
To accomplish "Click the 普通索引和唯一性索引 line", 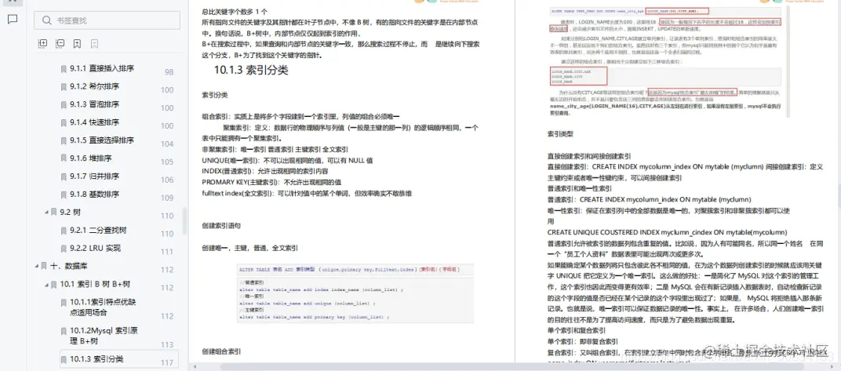I will pyautogui.click(x=579, y=189).
